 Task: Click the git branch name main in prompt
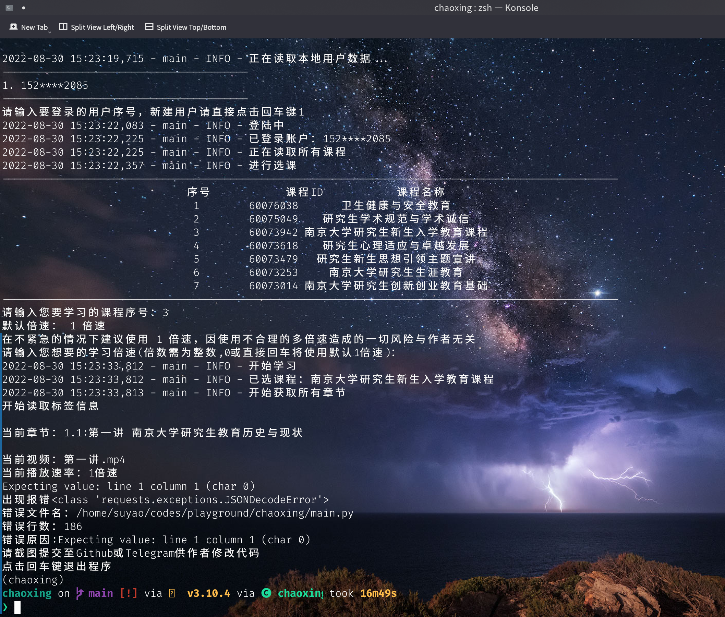[101, 594]
